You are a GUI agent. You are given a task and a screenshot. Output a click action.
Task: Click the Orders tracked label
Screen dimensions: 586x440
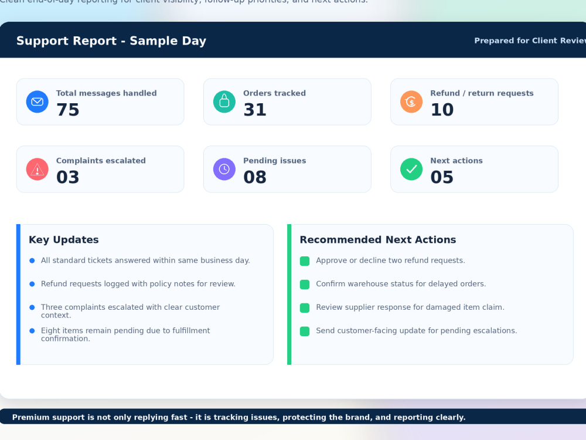pyautogui.click(x=275, y=93)
